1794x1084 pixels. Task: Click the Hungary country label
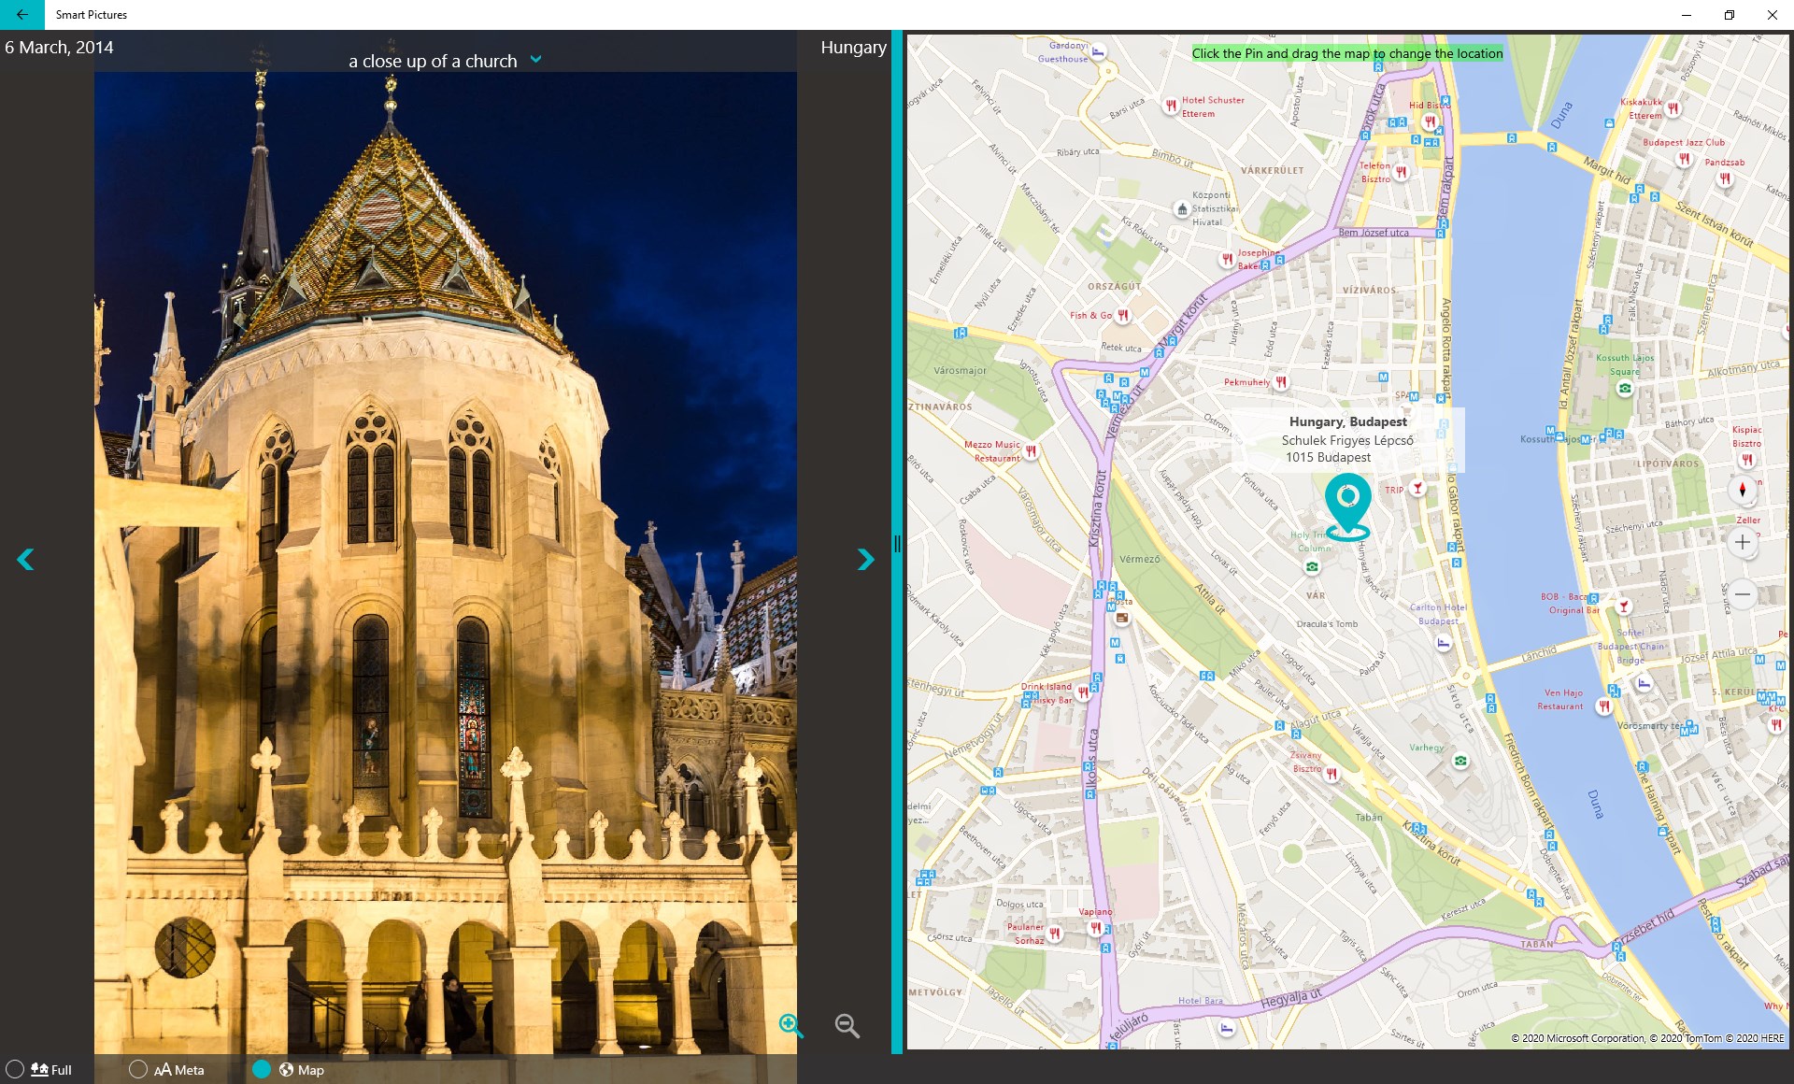click(853, 48)
